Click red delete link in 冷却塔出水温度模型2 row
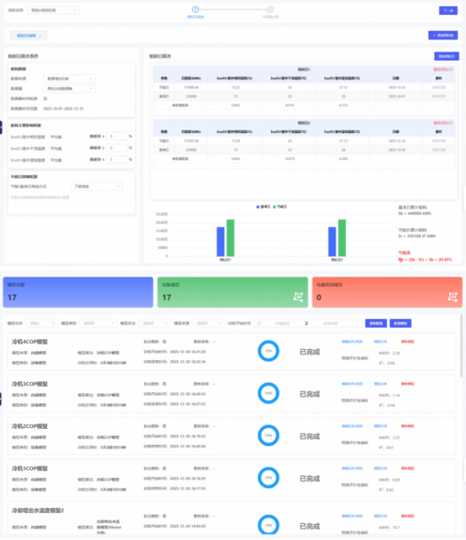 point(408,516)
